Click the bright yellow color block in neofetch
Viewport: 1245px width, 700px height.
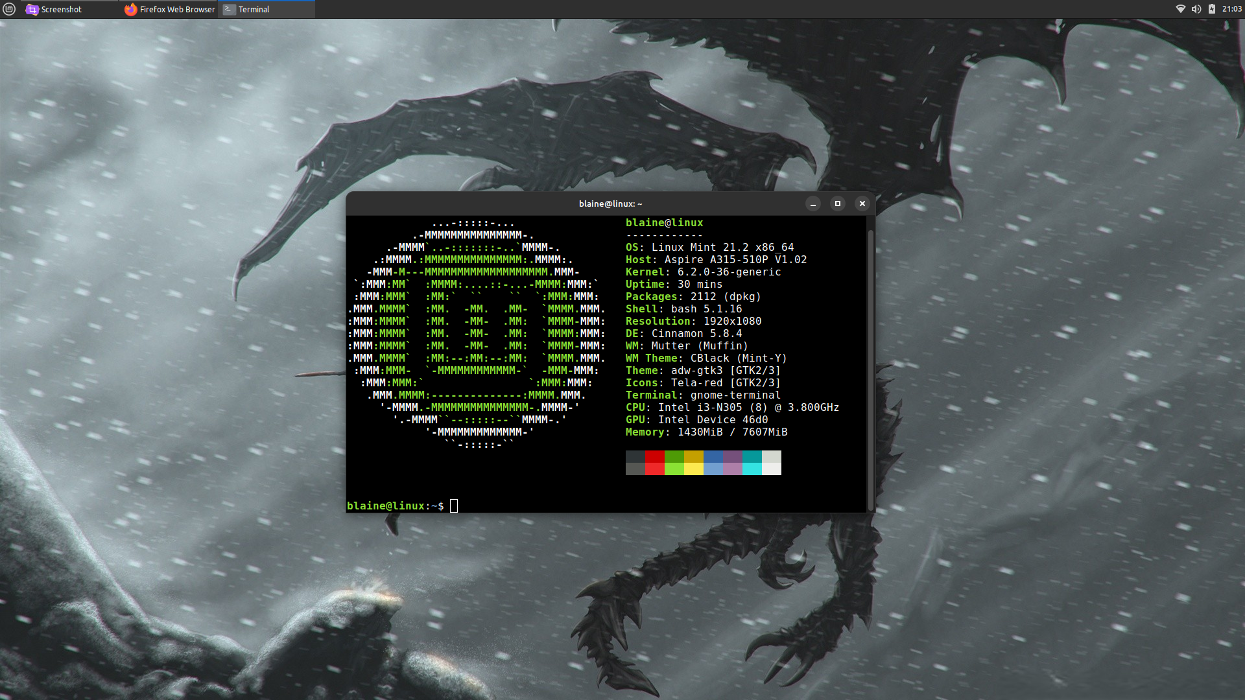coord(694,469)
